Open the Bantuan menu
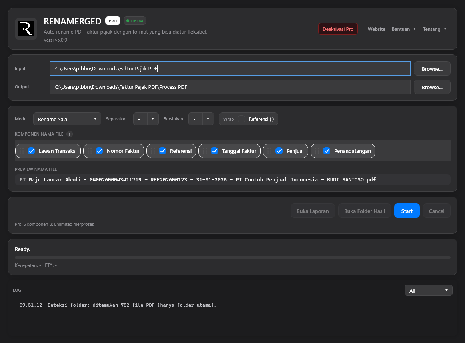 tap(403, 29)
